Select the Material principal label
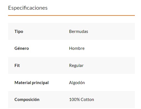141x109 pixels. 31,83
